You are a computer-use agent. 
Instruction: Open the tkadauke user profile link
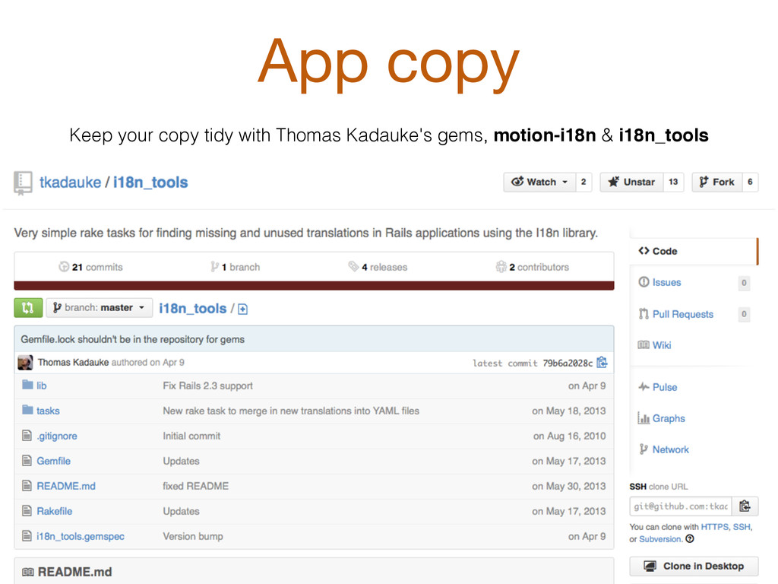[70, 182]
